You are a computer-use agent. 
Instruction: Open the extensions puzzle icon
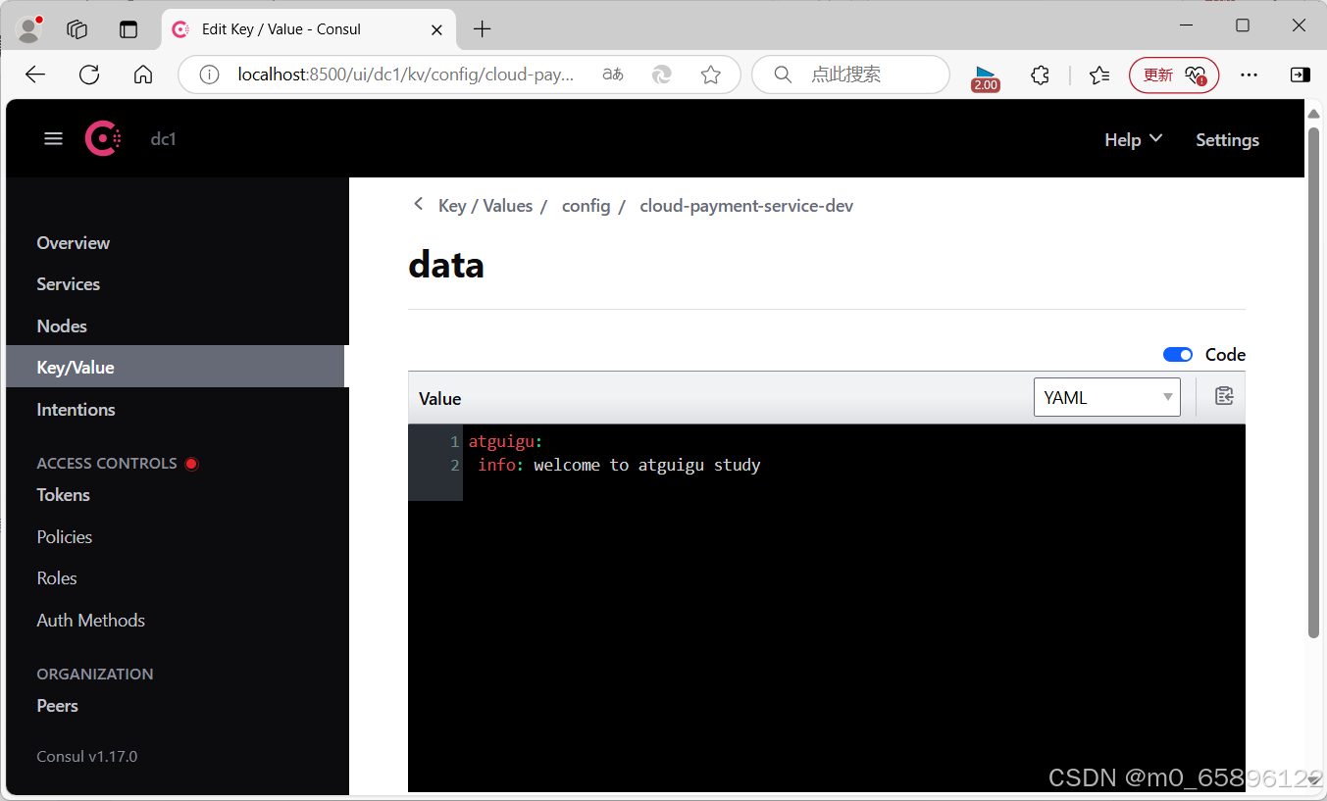click(1041, 75)
